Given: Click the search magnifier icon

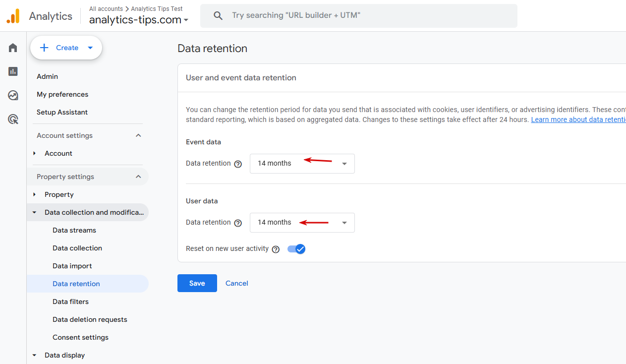Looking at the screenshot, I should [x=218, y=16].
